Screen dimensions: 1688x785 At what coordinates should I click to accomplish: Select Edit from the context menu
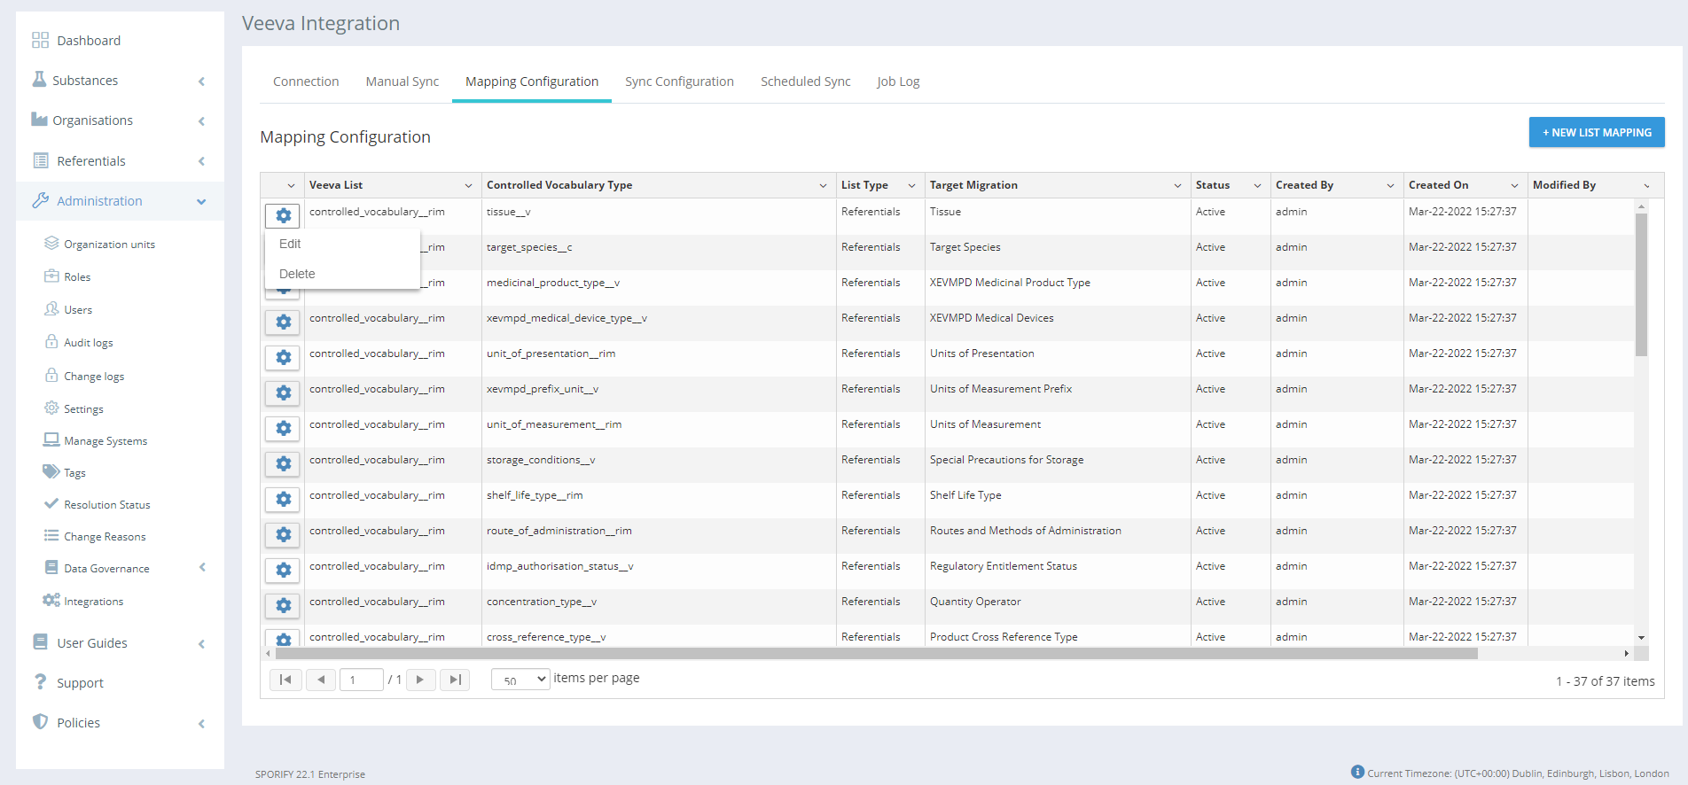[291, 244]
